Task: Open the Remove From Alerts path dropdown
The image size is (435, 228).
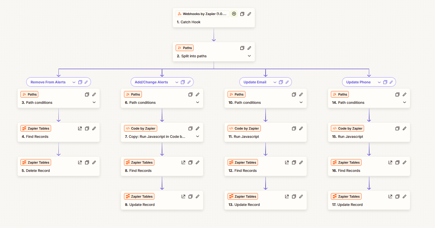Action: (x=74, y=82)
